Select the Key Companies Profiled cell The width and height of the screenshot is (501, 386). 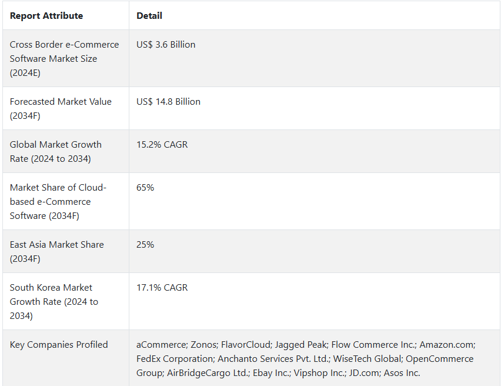pyautogui.click(x=59, y=345)
